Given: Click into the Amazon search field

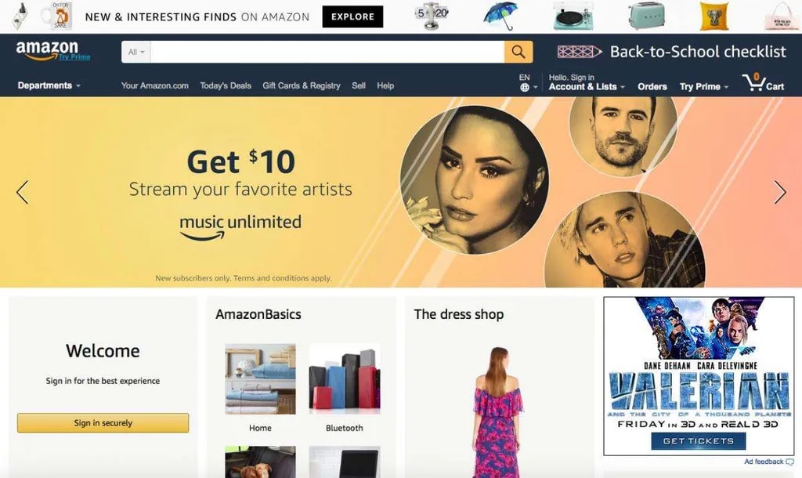Looking at the screenshot, I should 327,53.
